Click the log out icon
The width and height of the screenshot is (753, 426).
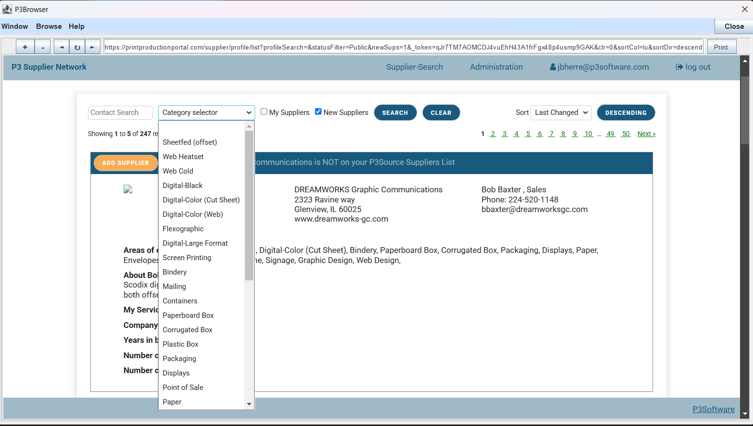pyautogui.click(x=679, y=67)
